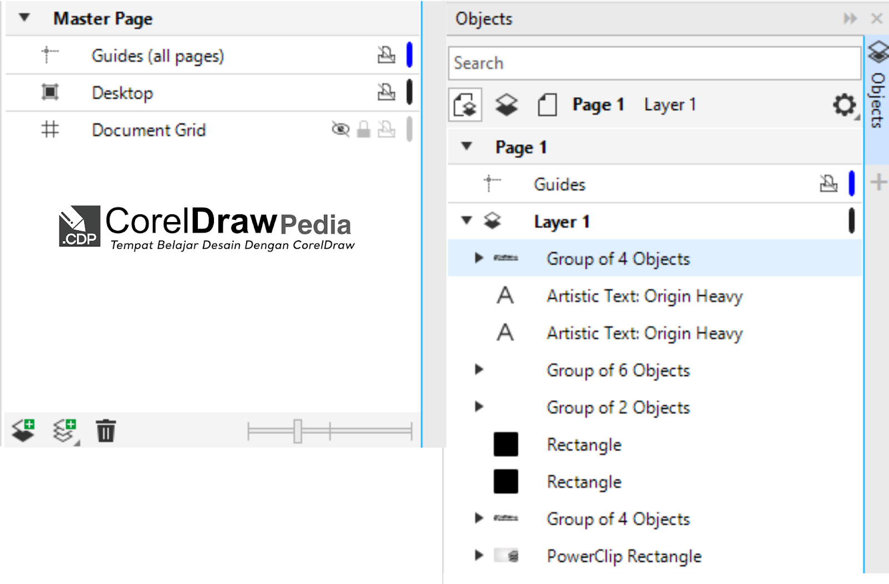
Task: Select the Objects view mode icon
Action: (x=466, y=104)
